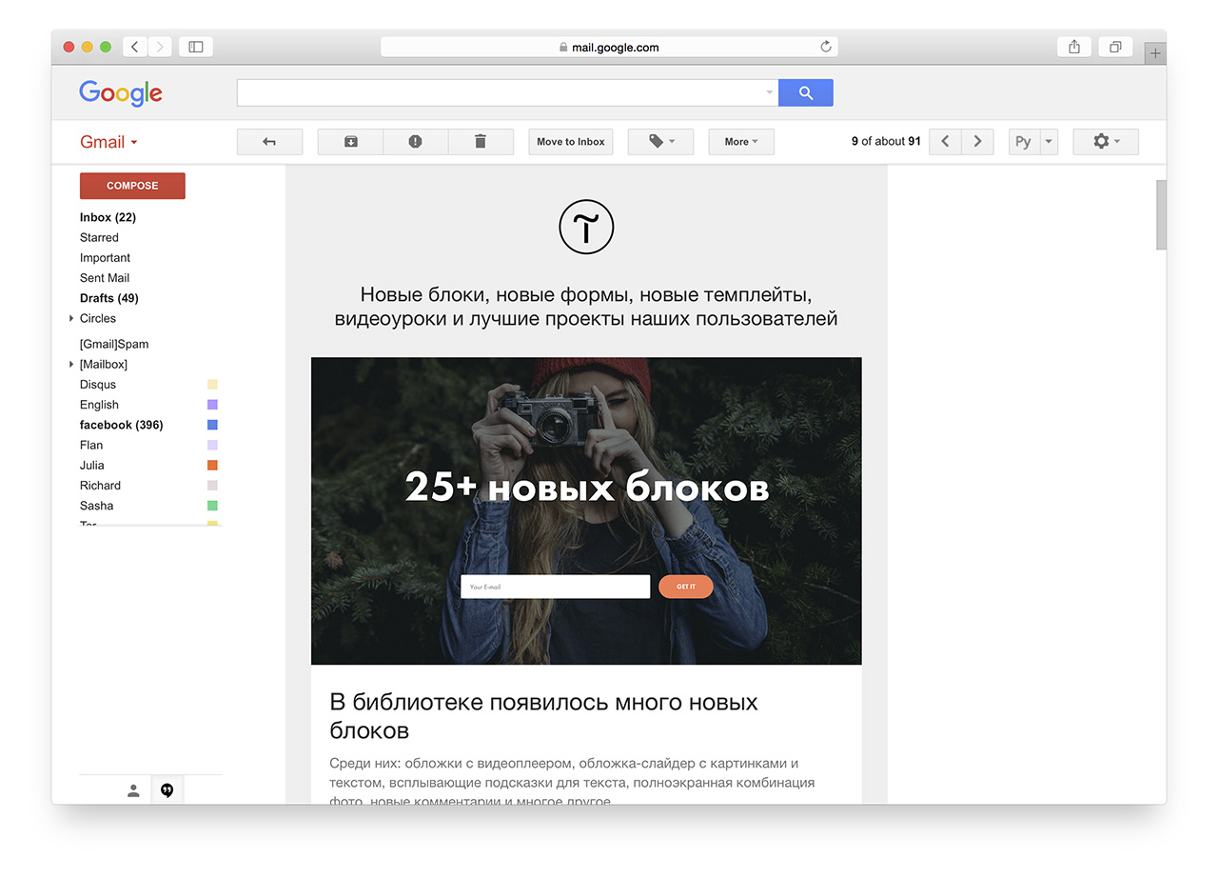Report spam using the exclamation icon
This screenshot has width=1218, height=878.
415,142
